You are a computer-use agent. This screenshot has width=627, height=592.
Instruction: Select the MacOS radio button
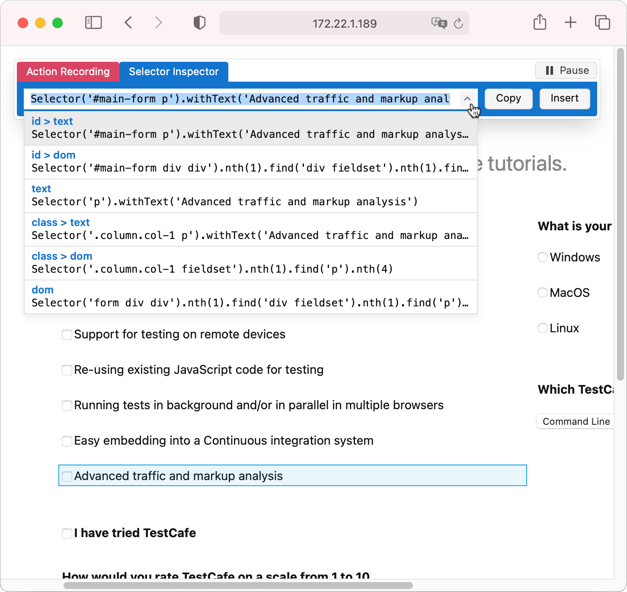[x=542, y=293]
